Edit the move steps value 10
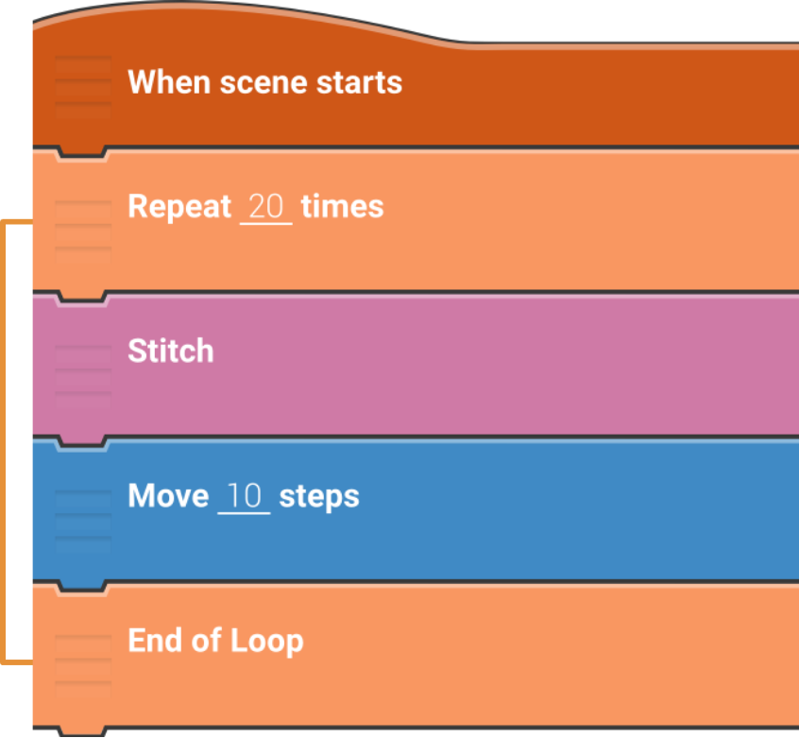Viewport: 799px width, 738px height. point(244,495)
